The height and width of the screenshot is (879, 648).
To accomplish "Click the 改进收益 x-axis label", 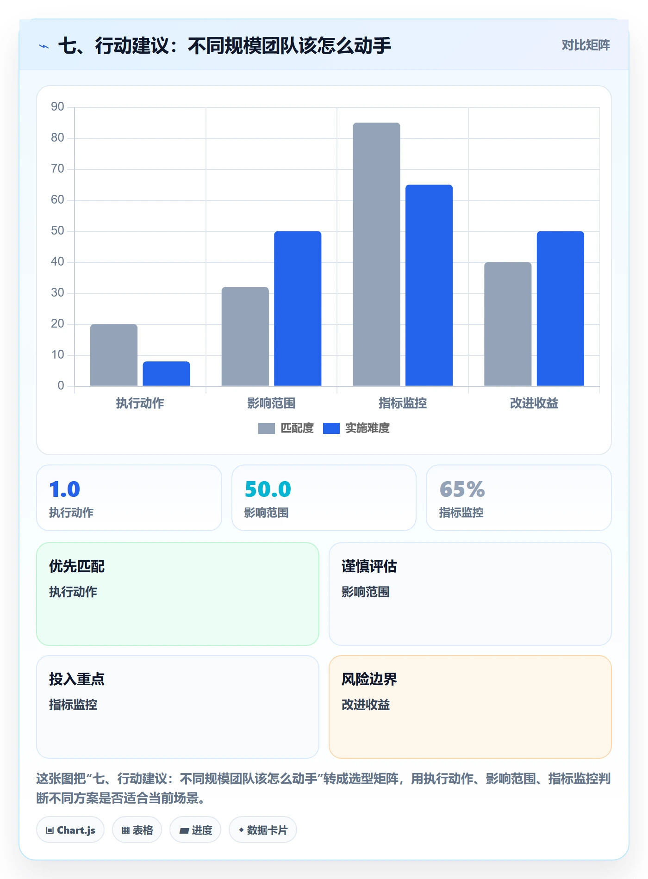I will (x=534, y=403).
